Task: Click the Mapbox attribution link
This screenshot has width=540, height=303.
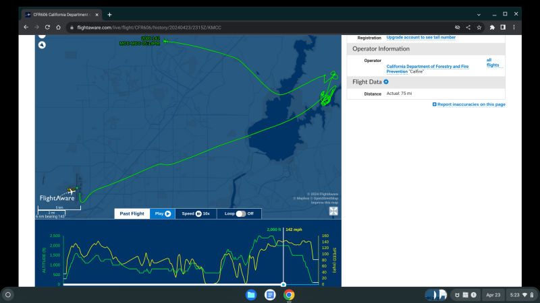Action: click(301, 199)
